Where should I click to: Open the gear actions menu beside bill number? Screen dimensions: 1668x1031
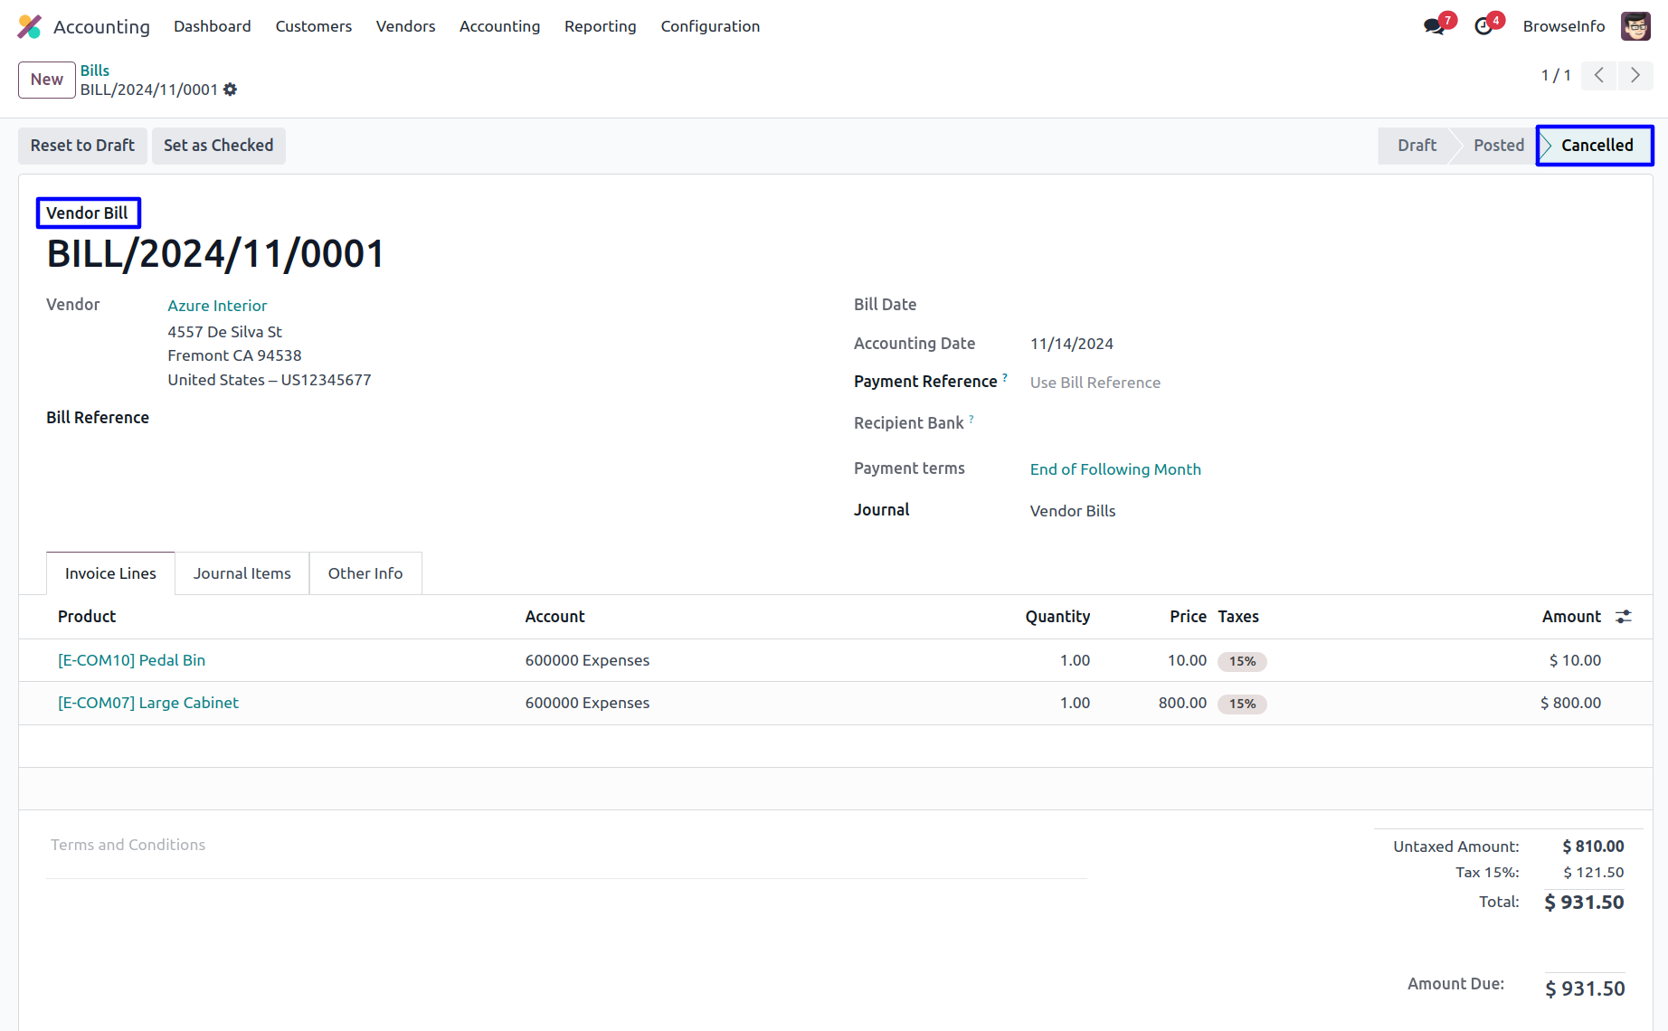(231, 90)
